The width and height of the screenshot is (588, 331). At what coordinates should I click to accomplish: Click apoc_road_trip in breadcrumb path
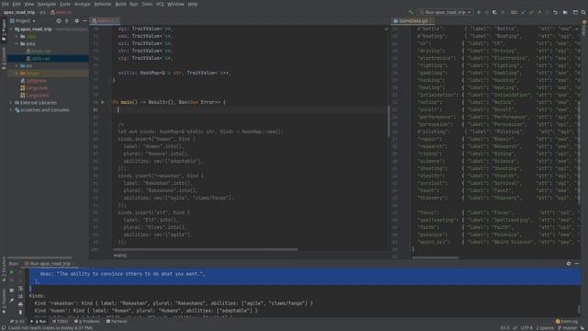tap(19, 12)
